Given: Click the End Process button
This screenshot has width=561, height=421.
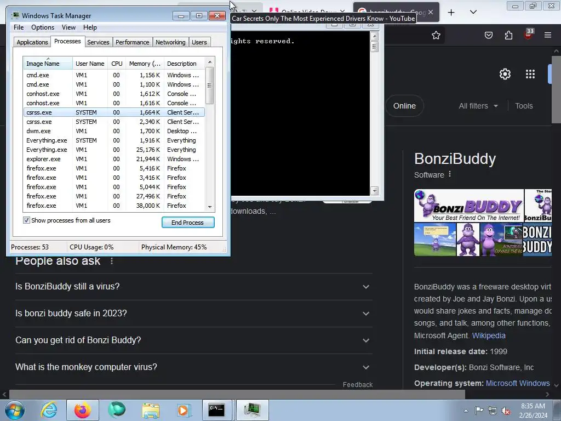Looking at the screenshot, I should [188, 223].
